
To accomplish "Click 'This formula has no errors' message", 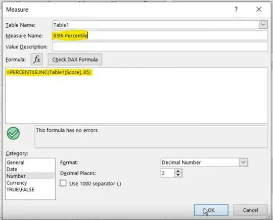I will (67, 130).
